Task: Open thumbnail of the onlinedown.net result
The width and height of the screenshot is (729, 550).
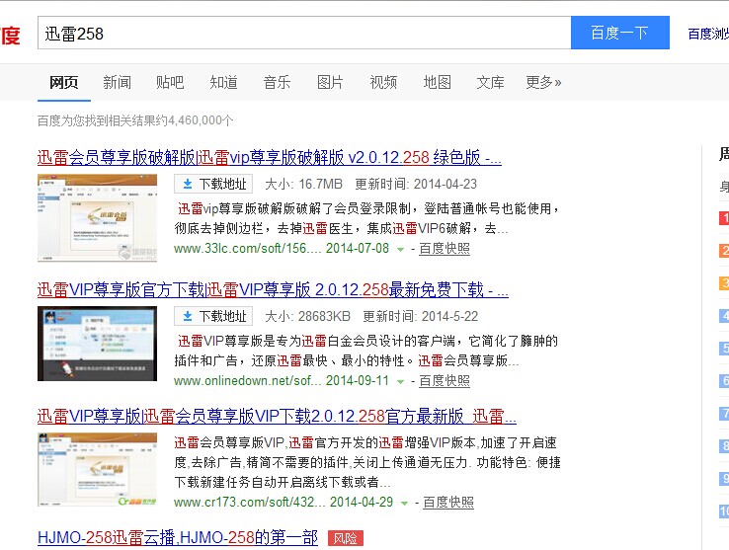Action: coord(97,344)
